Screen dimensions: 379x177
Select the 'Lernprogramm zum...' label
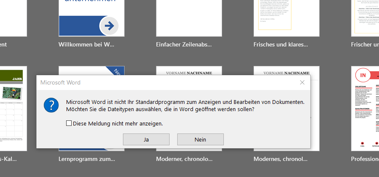pos(87,159)
